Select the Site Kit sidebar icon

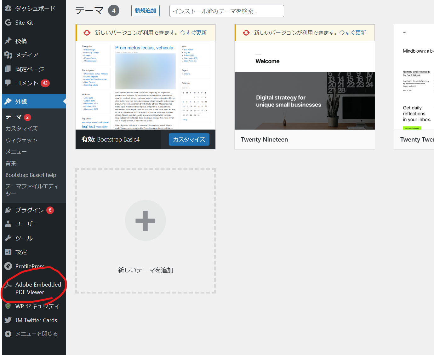pos(8,22)
